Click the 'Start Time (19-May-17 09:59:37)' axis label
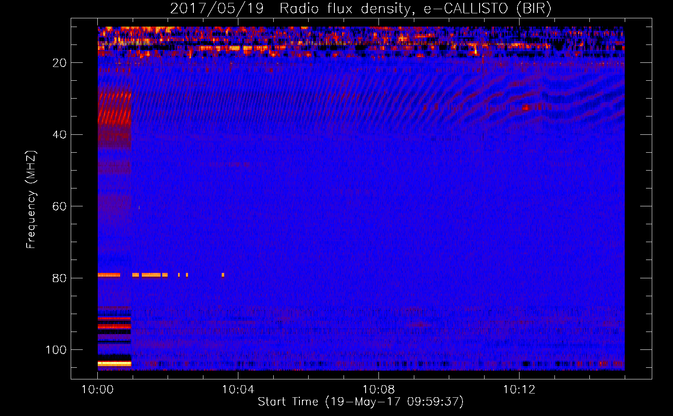Screen dimensions: 673x416 [x=360, y=402]
